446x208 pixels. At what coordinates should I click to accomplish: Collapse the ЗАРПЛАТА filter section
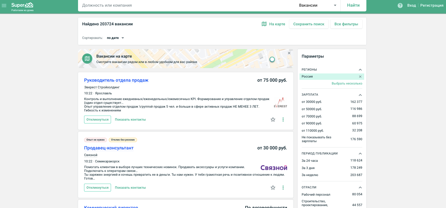[x=360, y=95]
